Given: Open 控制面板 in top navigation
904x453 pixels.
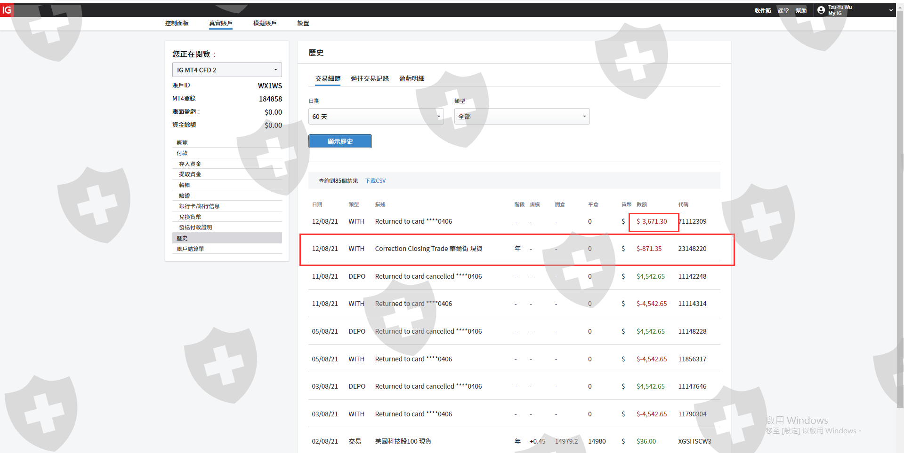Looking at the screenshot, I should 177,23.
